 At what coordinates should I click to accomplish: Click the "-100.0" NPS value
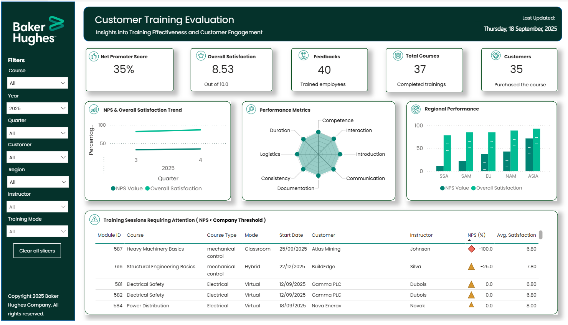485,249
